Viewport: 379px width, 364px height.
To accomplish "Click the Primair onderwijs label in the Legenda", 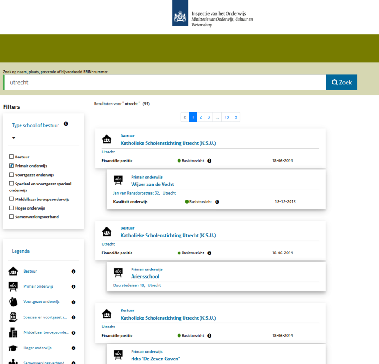I will tap(38, 287).
